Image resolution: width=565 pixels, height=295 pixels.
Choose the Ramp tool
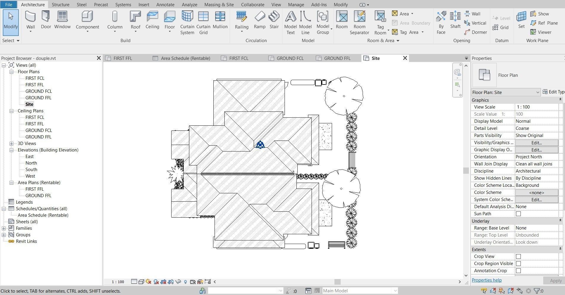point(260,20)
